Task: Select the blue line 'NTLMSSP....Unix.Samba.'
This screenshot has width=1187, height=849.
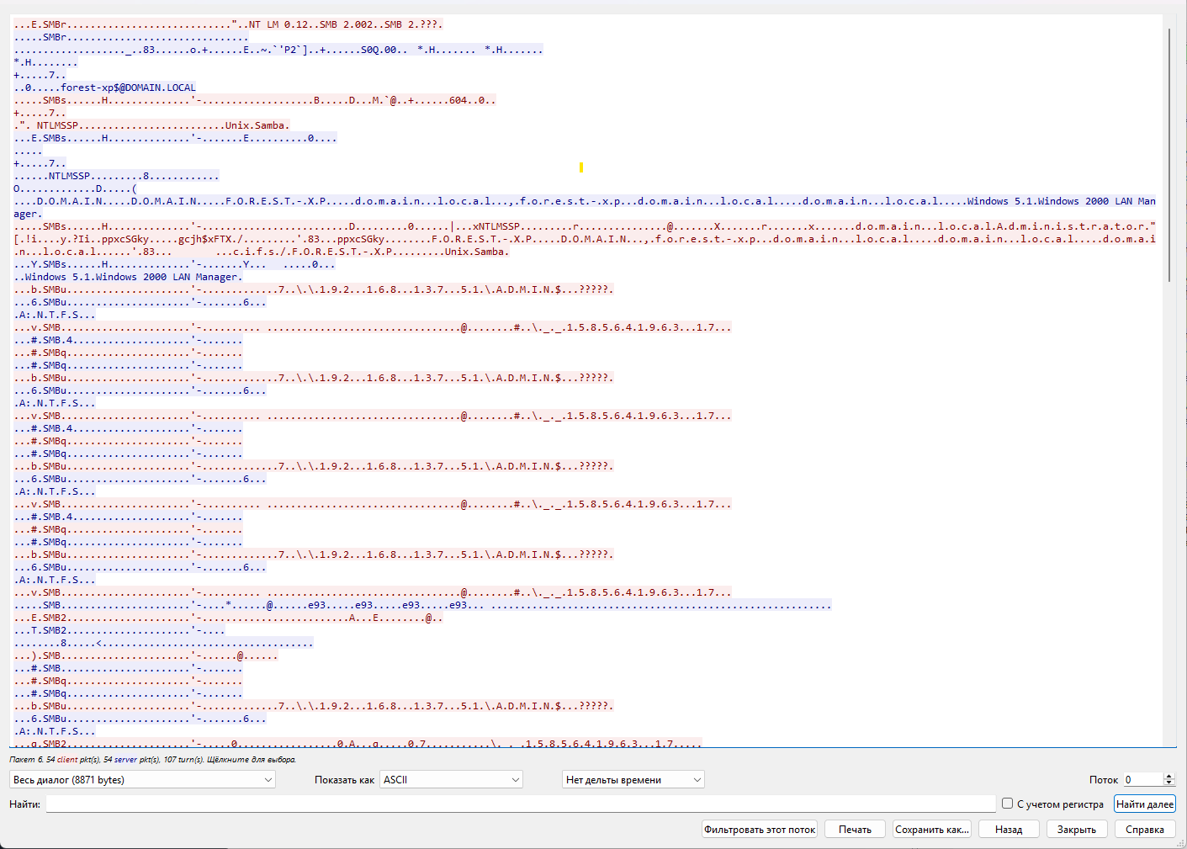Action: [151, 125]
